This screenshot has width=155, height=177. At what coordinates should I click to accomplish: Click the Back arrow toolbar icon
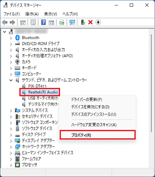(x=5, y=22)
